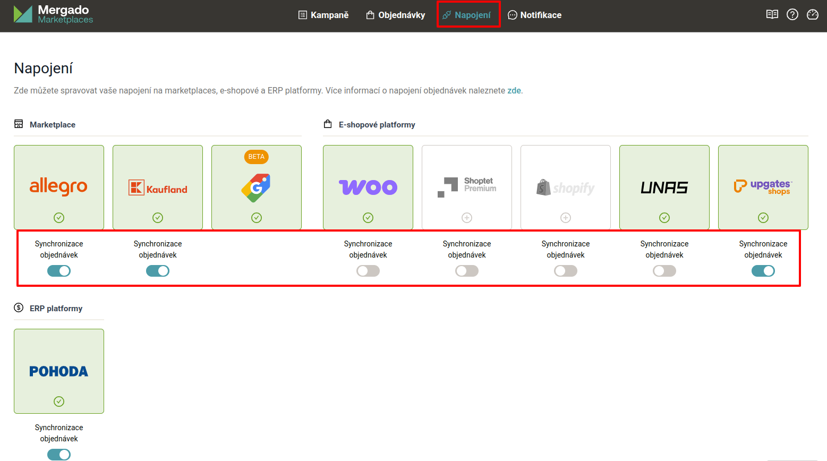Image resolution: width=827 pixels, height=461 pixels.
Task: Click the Woo connected checkmark icon
Action: point(368,218)
